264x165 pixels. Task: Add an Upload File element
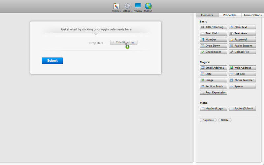[242, 52]
